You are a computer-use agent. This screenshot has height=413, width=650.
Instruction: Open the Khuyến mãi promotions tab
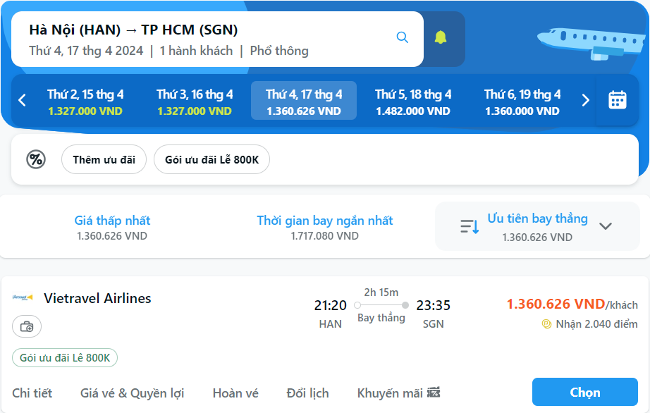click(398, 393)
